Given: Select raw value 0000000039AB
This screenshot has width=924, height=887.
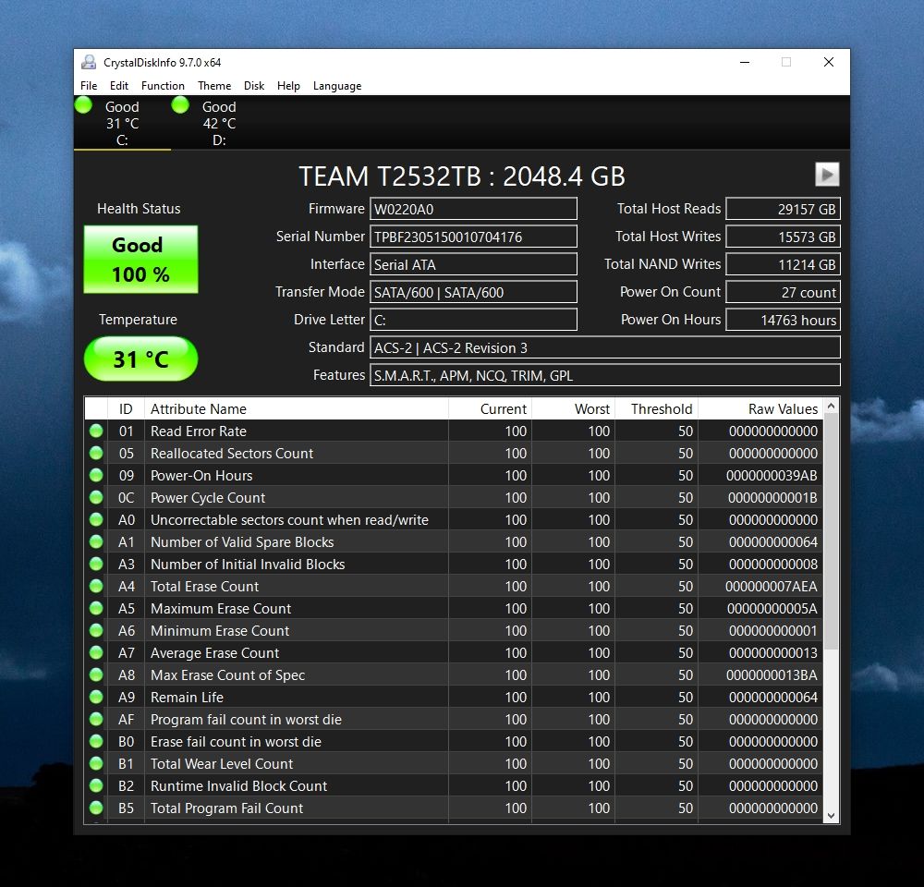Looking at the screenshot, I should tap(772, 476).
